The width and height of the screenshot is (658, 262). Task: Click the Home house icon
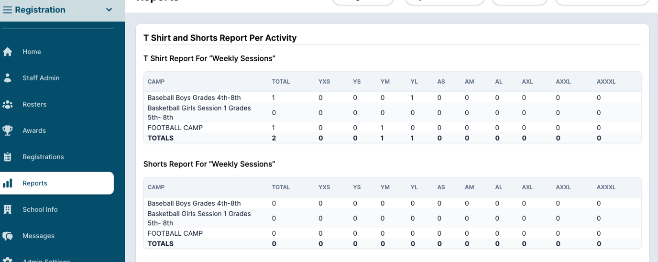pos(8,52)
